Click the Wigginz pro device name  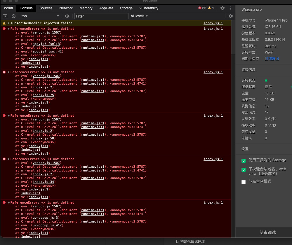[x=251, y=10]
